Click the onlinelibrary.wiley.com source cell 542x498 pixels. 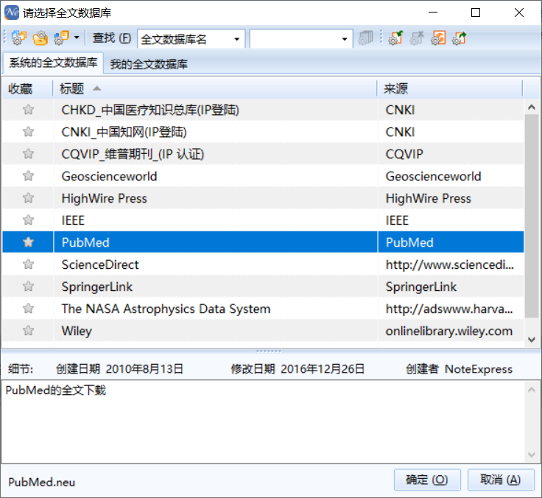pyautogui.click(x=451, y=331)
